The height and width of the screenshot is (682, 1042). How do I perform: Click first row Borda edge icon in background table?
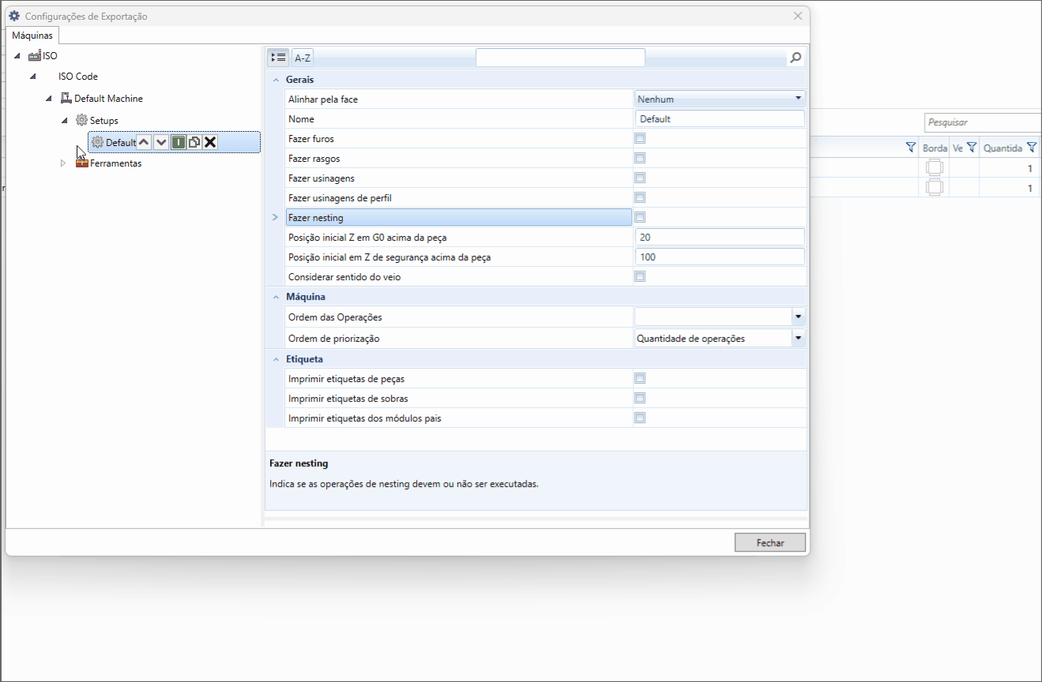[x=935, y=167]
